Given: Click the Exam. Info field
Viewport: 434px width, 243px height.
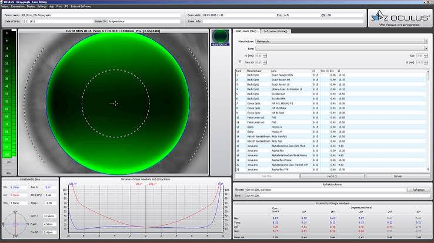Looking at the screenshot, I should 283,21.
